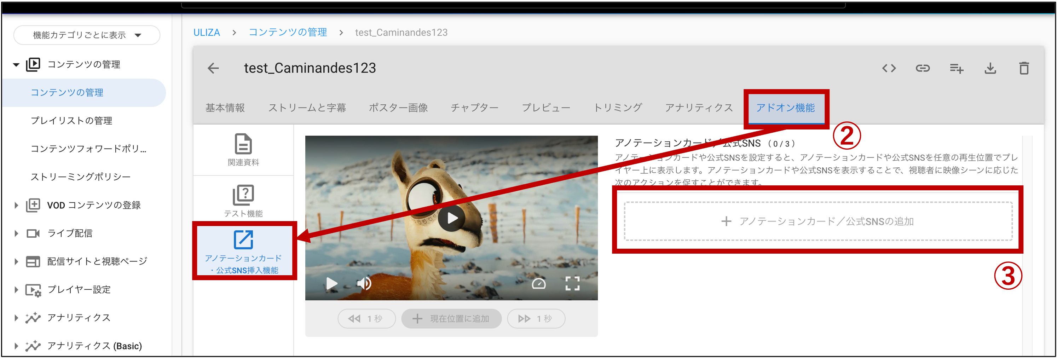The image size is (1057, 358).
Task: Click the ライブ配信 camera icon
Action: coord(33,233)
